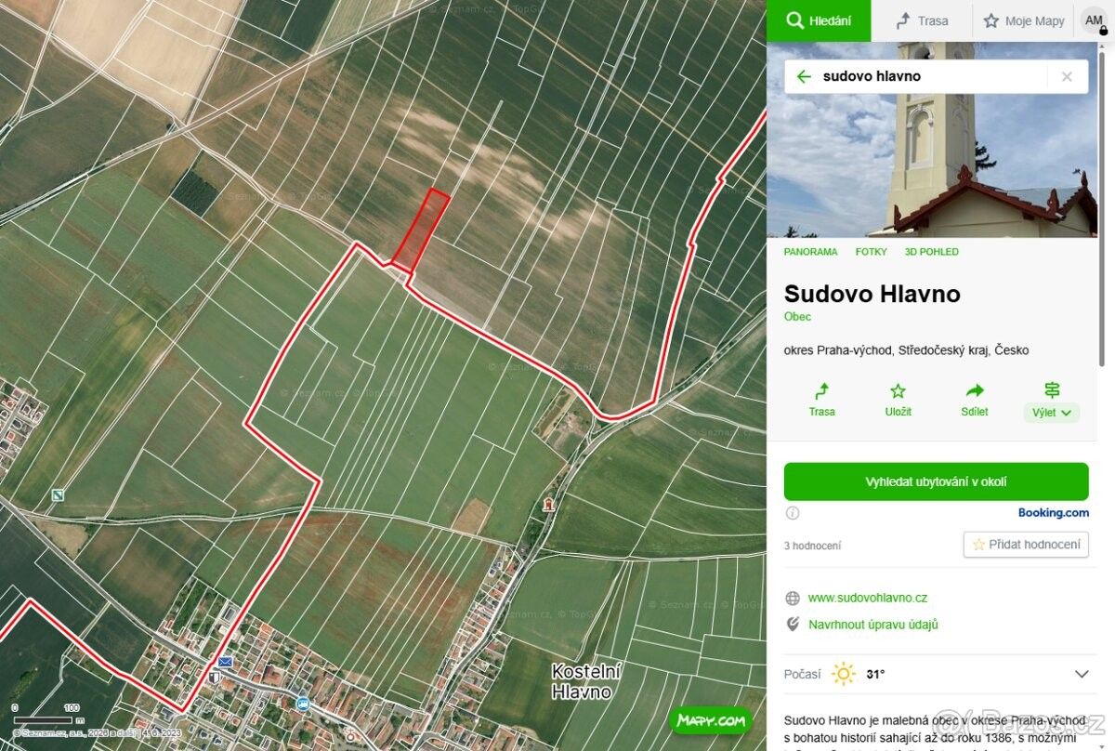1115x751 pixels.
Task: Click the small square marker icon on map's left edge
Action: [59, 495]
